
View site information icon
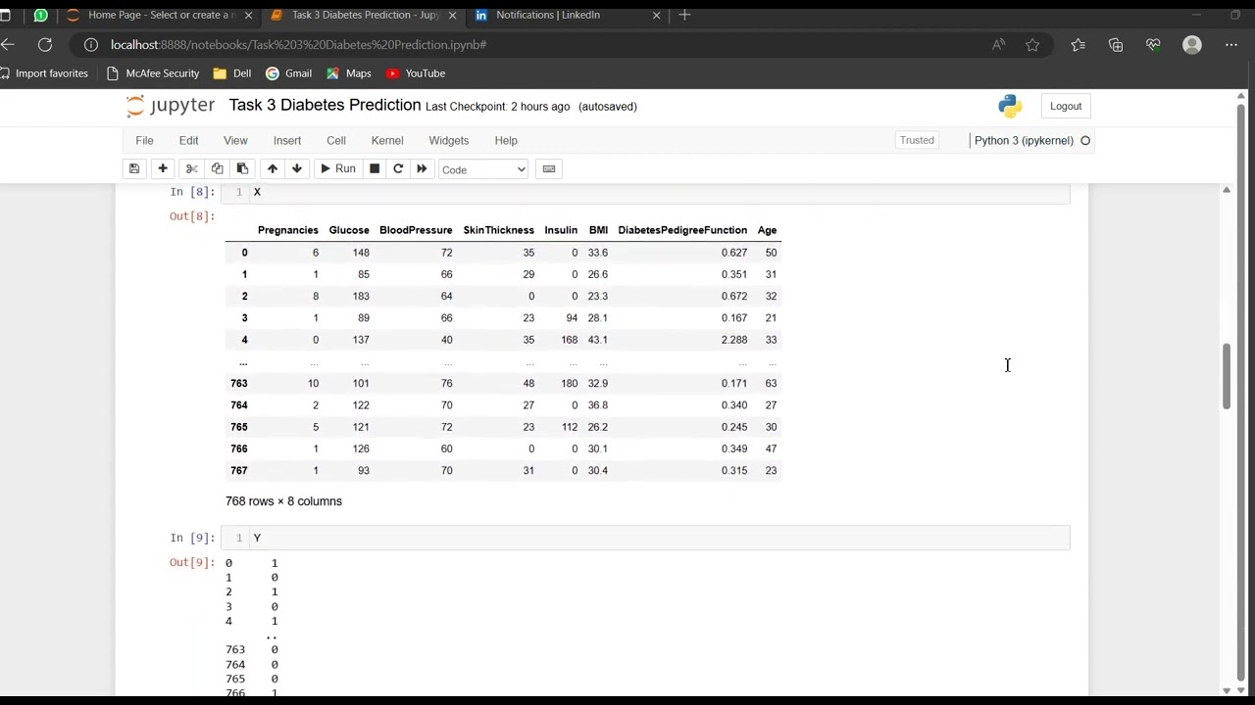90,45
